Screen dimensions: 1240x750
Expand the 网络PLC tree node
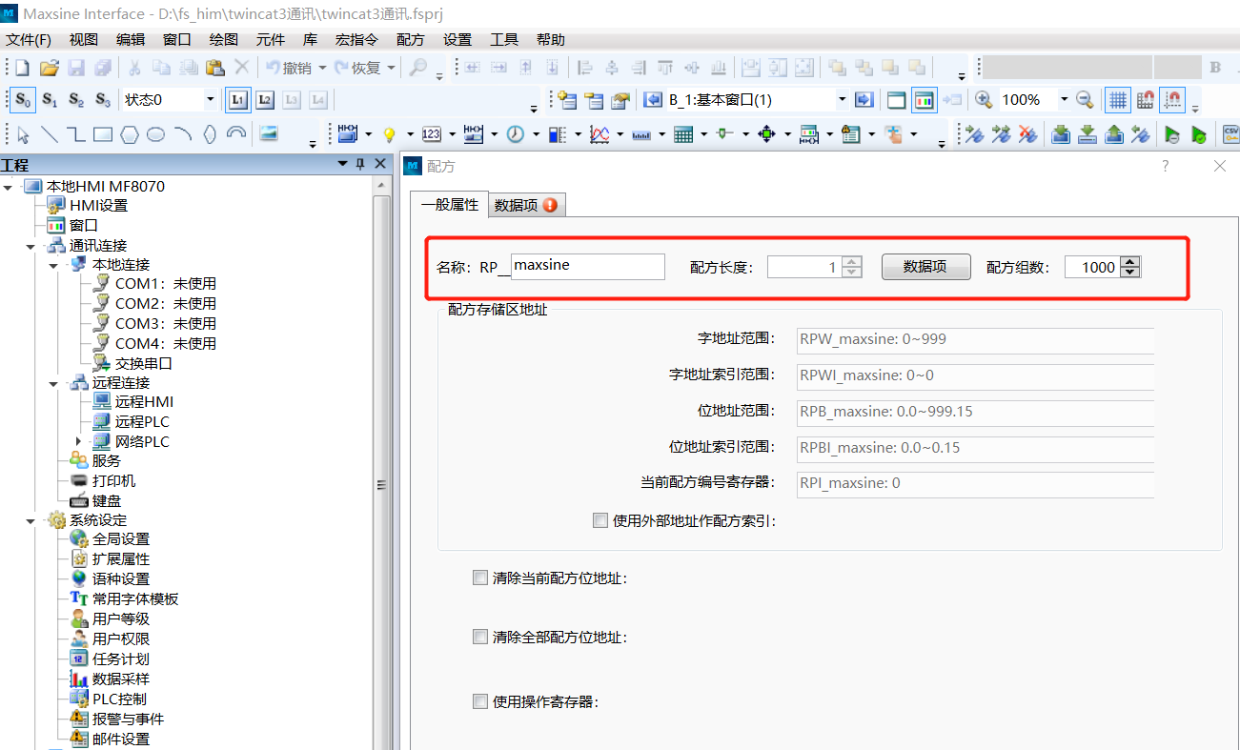pyautogui.click(x=78, y=441)
